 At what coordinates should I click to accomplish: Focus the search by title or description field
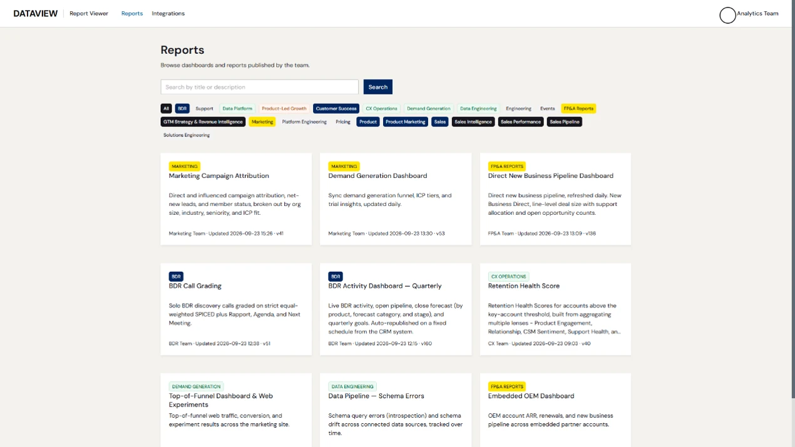259,87
